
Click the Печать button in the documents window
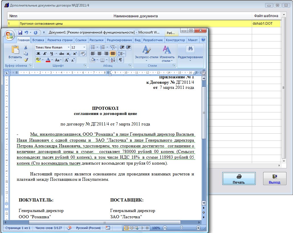coord(239,179)
